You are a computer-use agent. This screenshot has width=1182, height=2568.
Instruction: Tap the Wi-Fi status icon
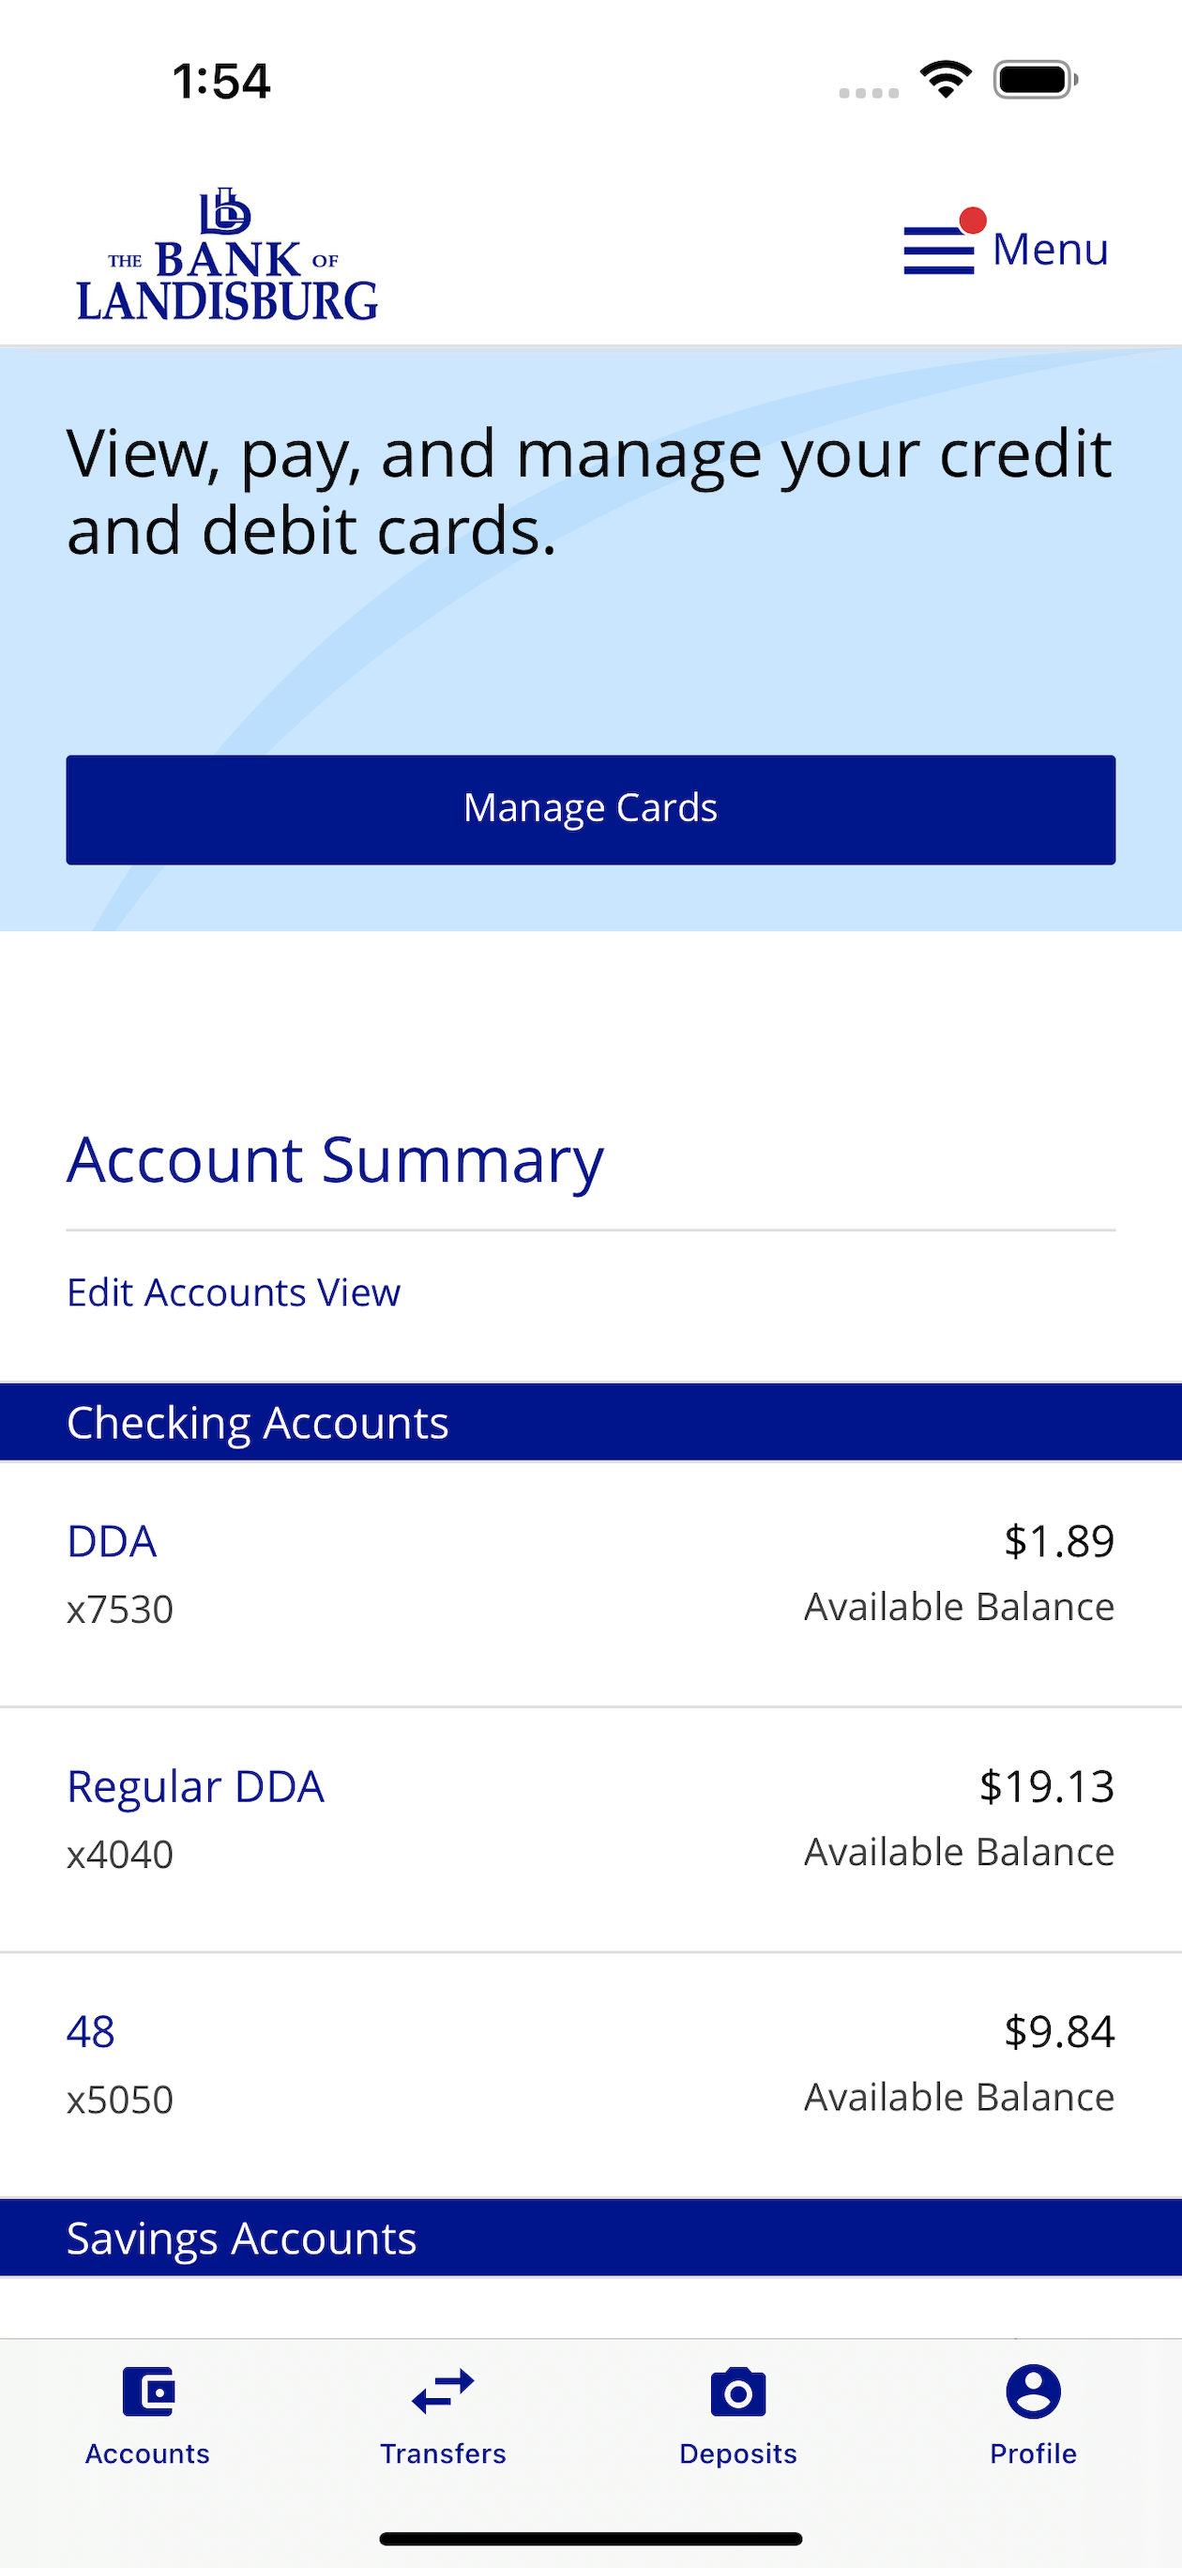[x=946, y=79]
